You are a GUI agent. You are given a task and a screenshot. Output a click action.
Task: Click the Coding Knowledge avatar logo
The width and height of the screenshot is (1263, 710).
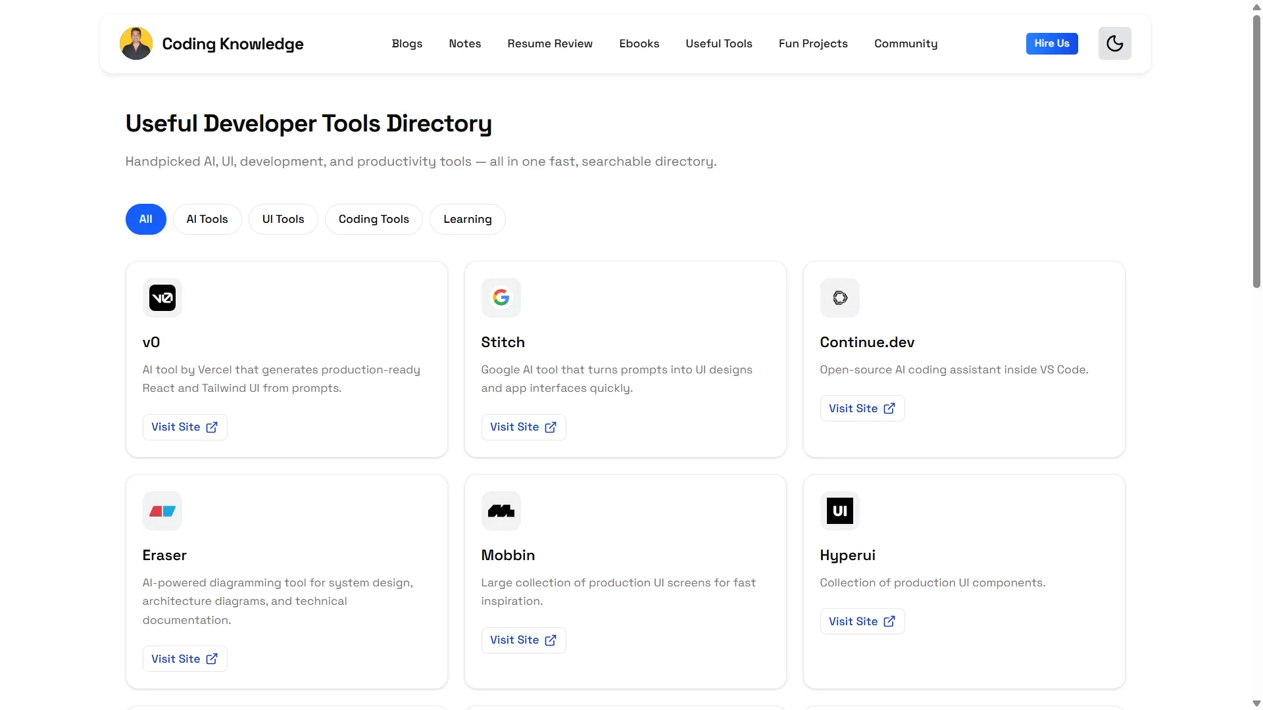pyautogui.click(x=136, y=43)
